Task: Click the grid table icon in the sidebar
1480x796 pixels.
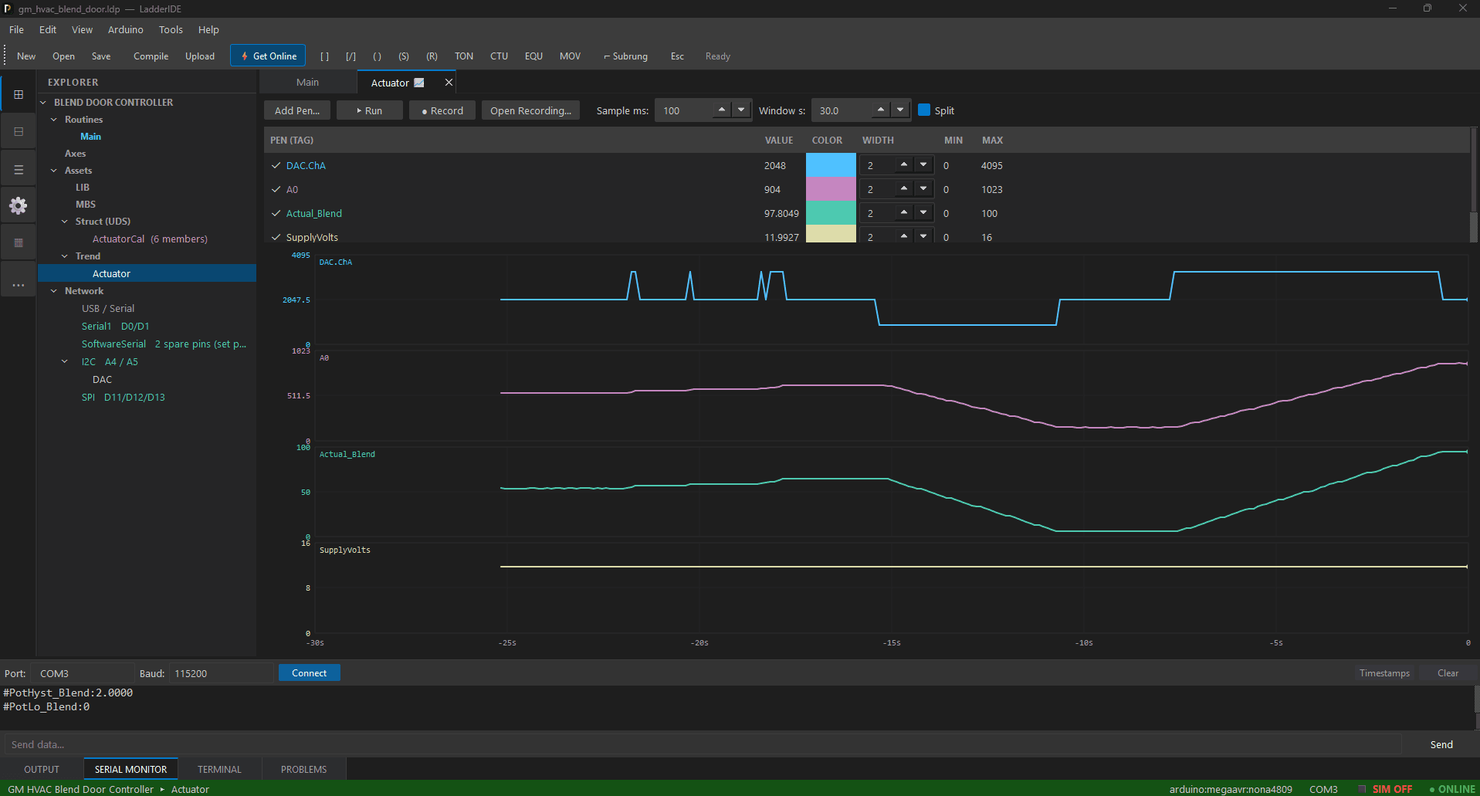Action: pyautogui.click(x=19, y=242)
